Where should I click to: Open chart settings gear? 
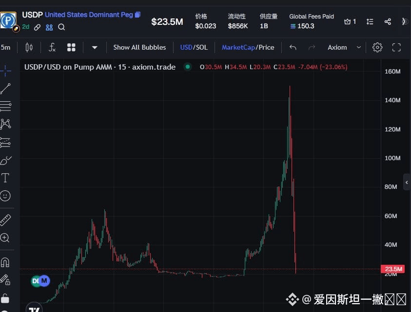[377, 47]
